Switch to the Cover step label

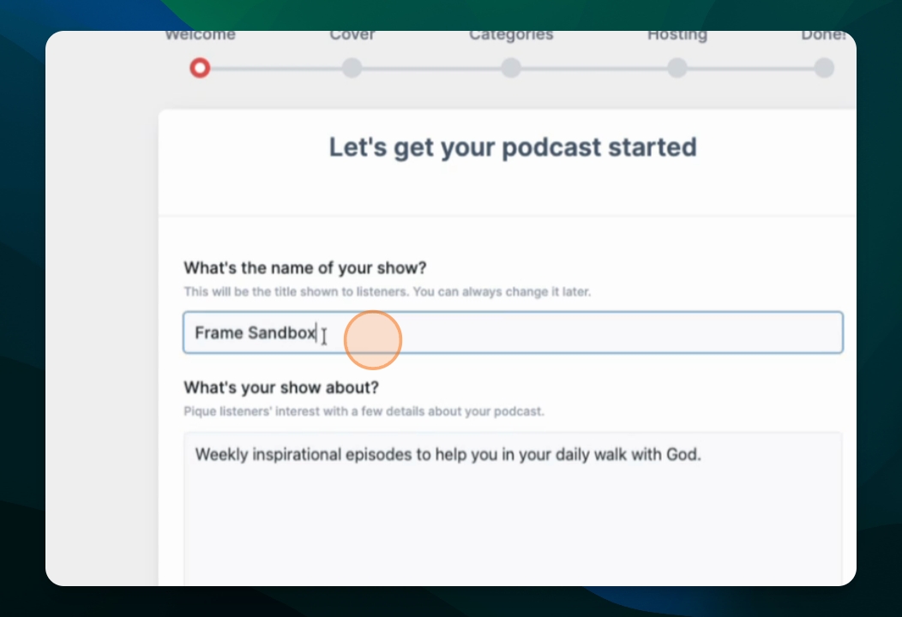click(x=352, y=36)
